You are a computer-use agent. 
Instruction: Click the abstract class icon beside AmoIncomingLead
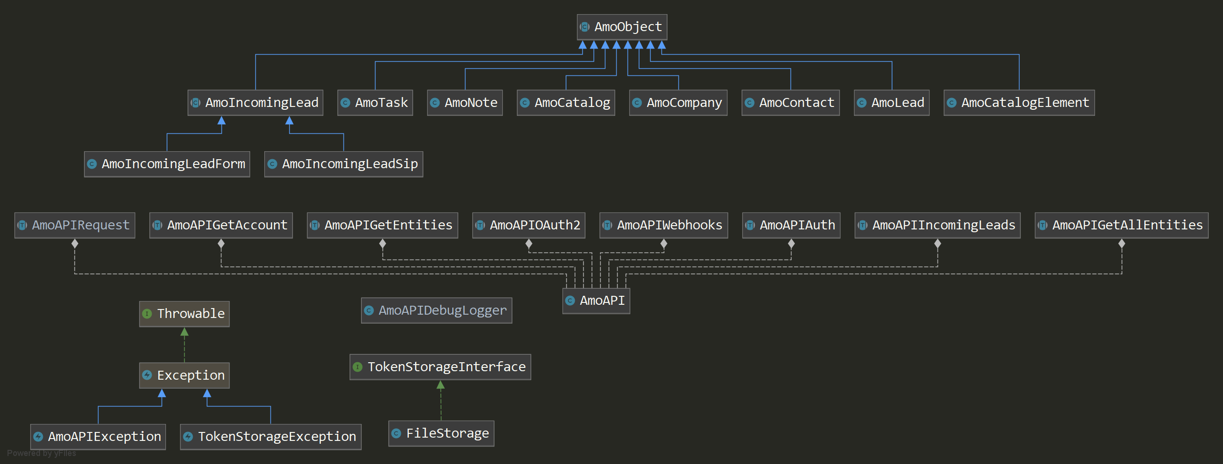pos(196,103)
